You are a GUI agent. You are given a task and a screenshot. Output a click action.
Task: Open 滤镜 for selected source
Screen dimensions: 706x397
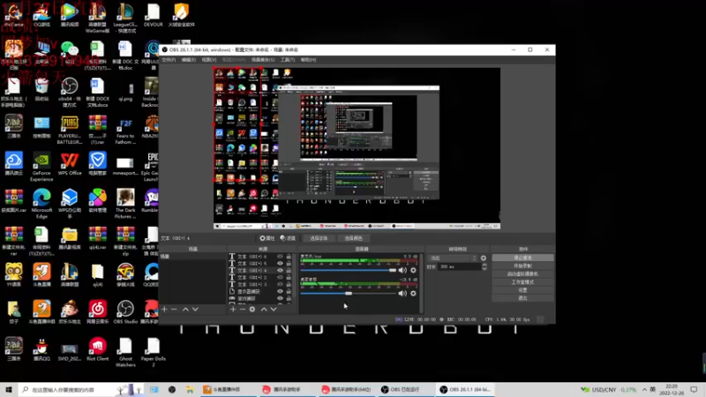(x=288, y=238)
